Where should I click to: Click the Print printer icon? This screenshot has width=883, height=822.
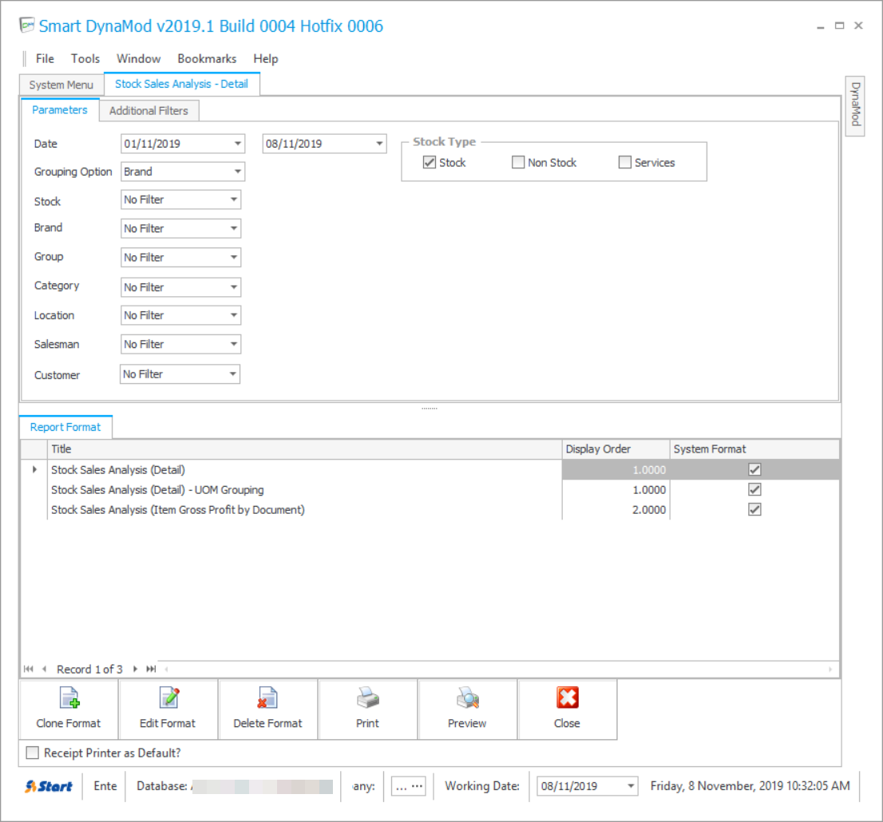pos(368,698)
